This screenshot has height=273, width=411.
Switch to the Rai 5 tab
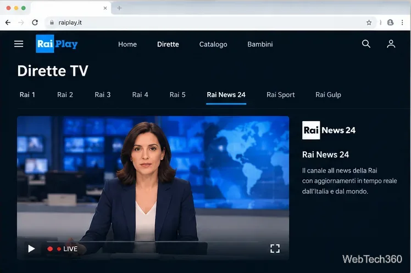[x=177, y=95]
